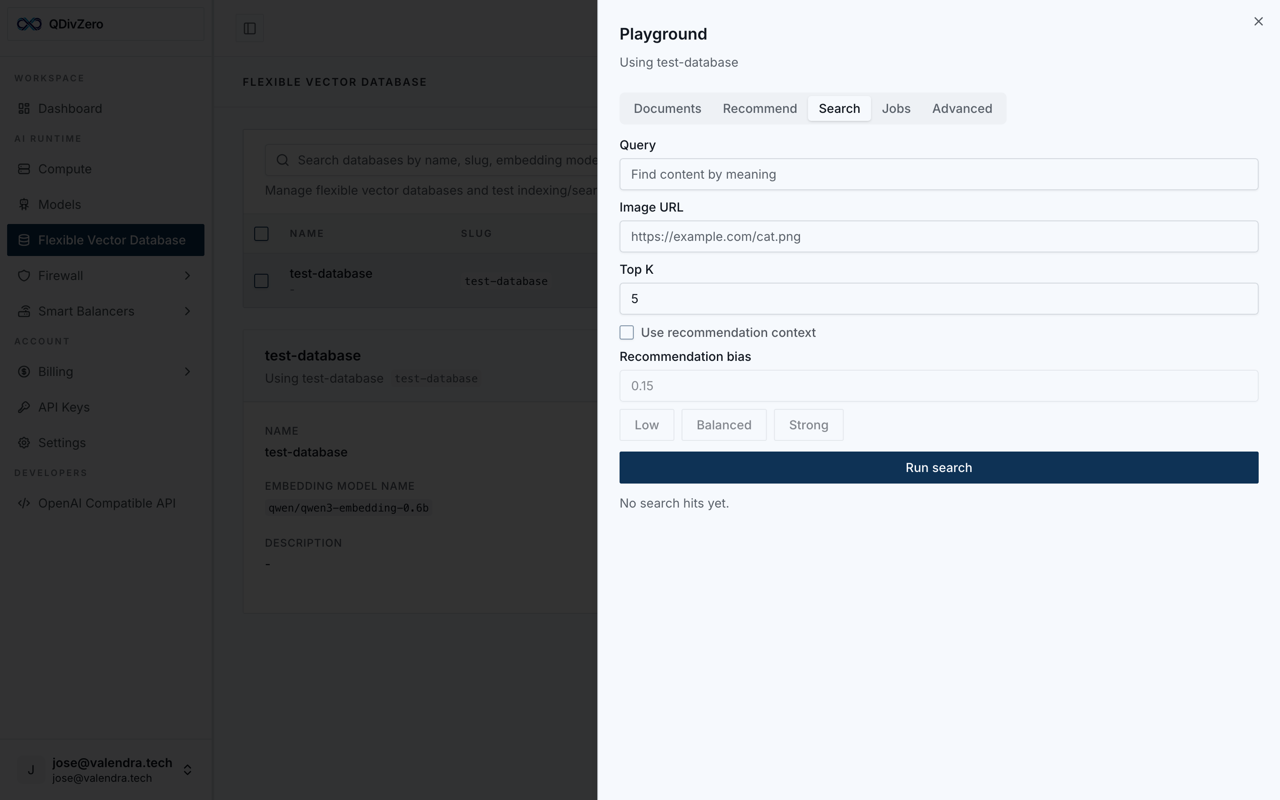Toggle the sidebar panel icon
Viewport: 1280px width, 800px height.
click(x=250, y=28)
